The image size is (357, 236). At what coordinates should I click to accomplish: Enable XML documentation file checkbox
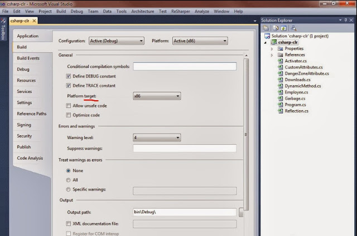tap(68, 224)
